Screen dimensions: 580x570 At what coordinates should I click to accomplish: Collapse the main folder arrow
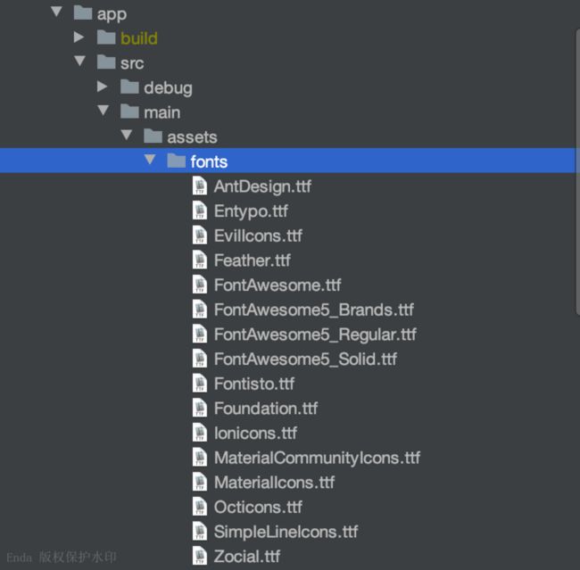pos(104,110)
